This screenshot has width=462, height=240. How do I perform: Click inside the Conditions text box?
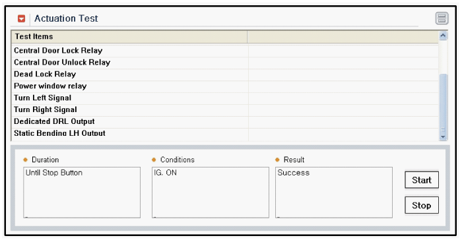(x=211, y=193)
